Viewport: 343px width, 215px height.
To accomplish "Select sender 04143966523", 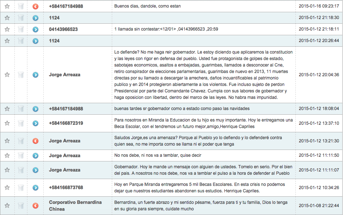I will click(x=63, y=29).
